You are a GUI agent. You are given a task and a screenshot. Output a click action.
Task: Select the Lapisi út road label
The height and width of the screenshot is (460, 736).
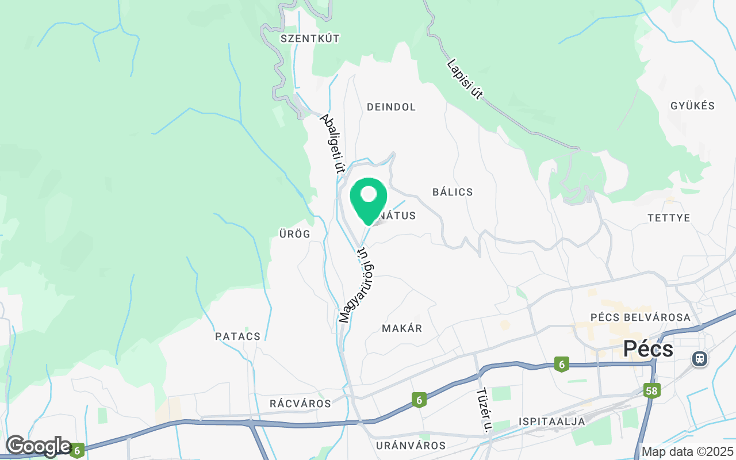coord(464,79)
